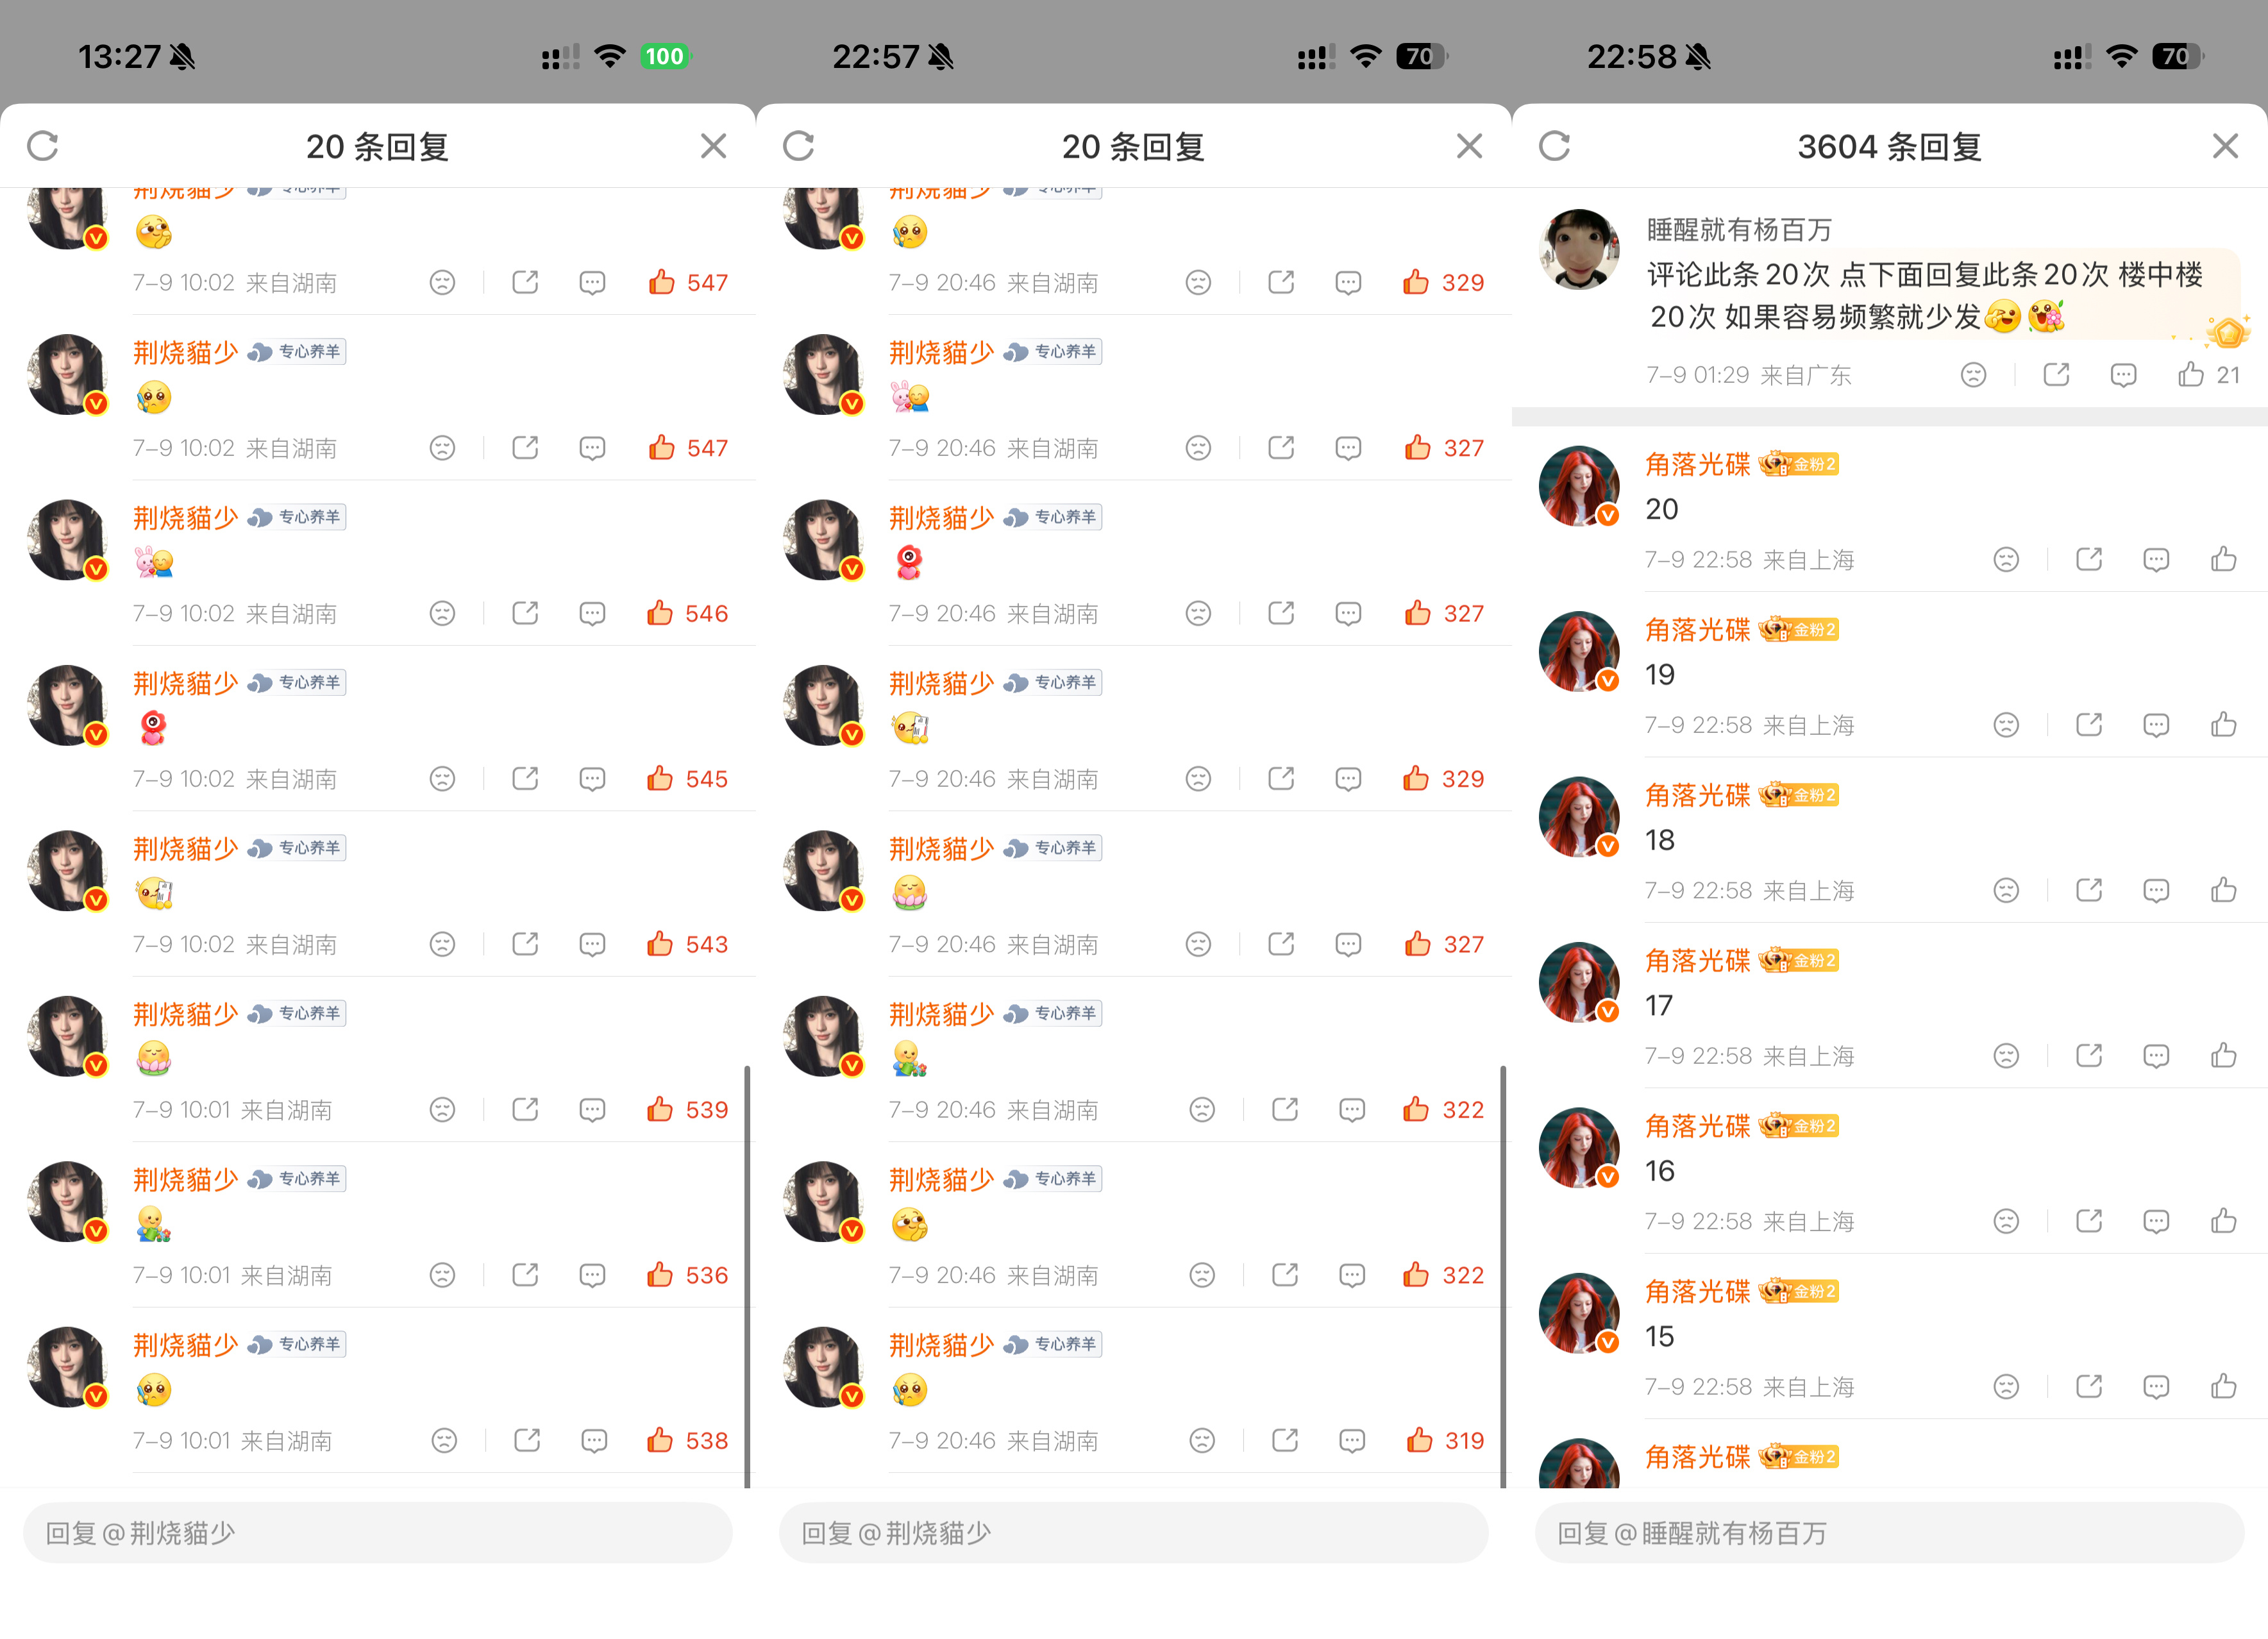Viewport: 2268px width, 1639px height.
Task: Focus the left screen's 回复 @荆烧猫少 input
Action: tap(378, 1532)
